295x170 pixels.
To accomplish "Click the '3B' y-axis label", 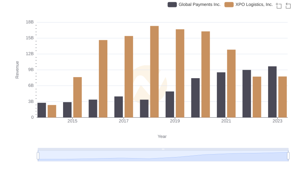I will (x=31, y=101).
